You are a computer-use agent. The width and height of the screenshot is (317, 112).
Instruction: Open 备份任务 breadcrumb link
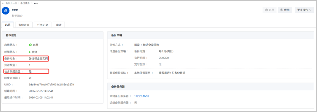[25, 3]
